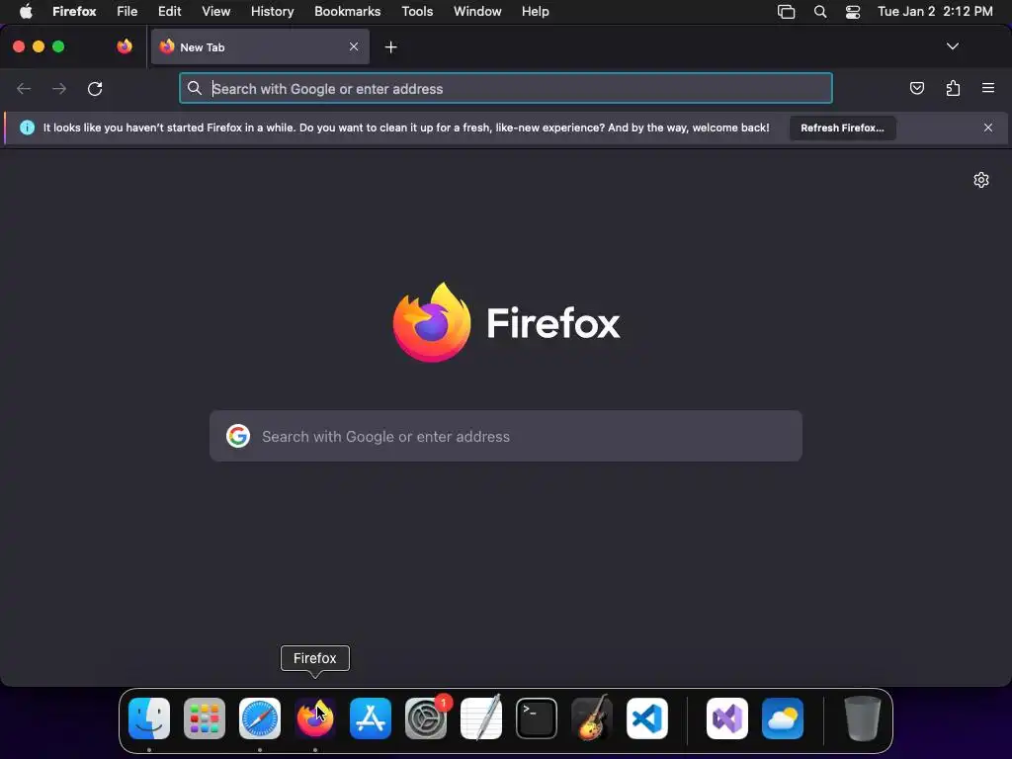The image size is (1012, 759).
Task: Open Safari from the Dock
Action: coord(260,718)
